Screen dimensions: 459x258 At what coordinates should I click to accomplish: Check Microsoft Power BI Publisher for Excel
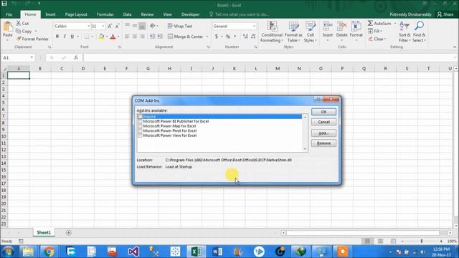click(x=140, y=121)
